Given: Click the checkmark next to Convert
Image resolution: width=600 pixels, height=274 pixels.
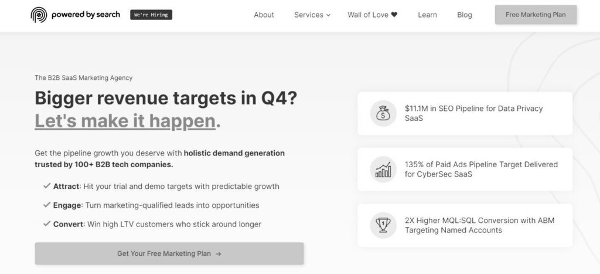Looking at the screenshot, I should pyautogui.click(x=47, y=224).
